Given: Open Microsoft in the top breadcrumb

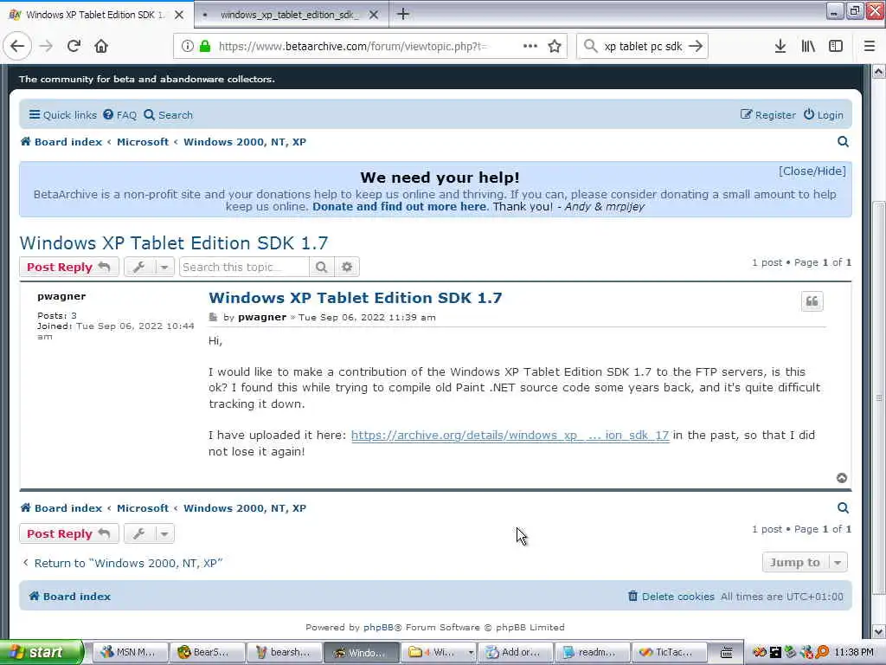Looking at the screenshot, I should (143, 142).
